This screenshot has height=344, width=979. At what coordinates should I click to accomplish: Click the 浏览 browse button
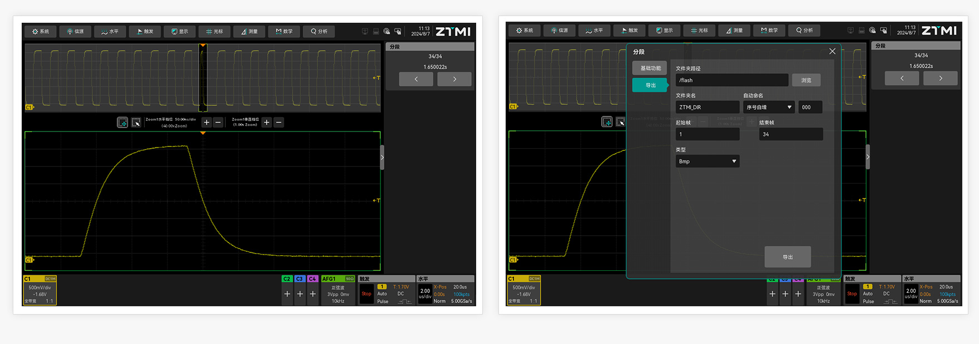click(806, 80)
